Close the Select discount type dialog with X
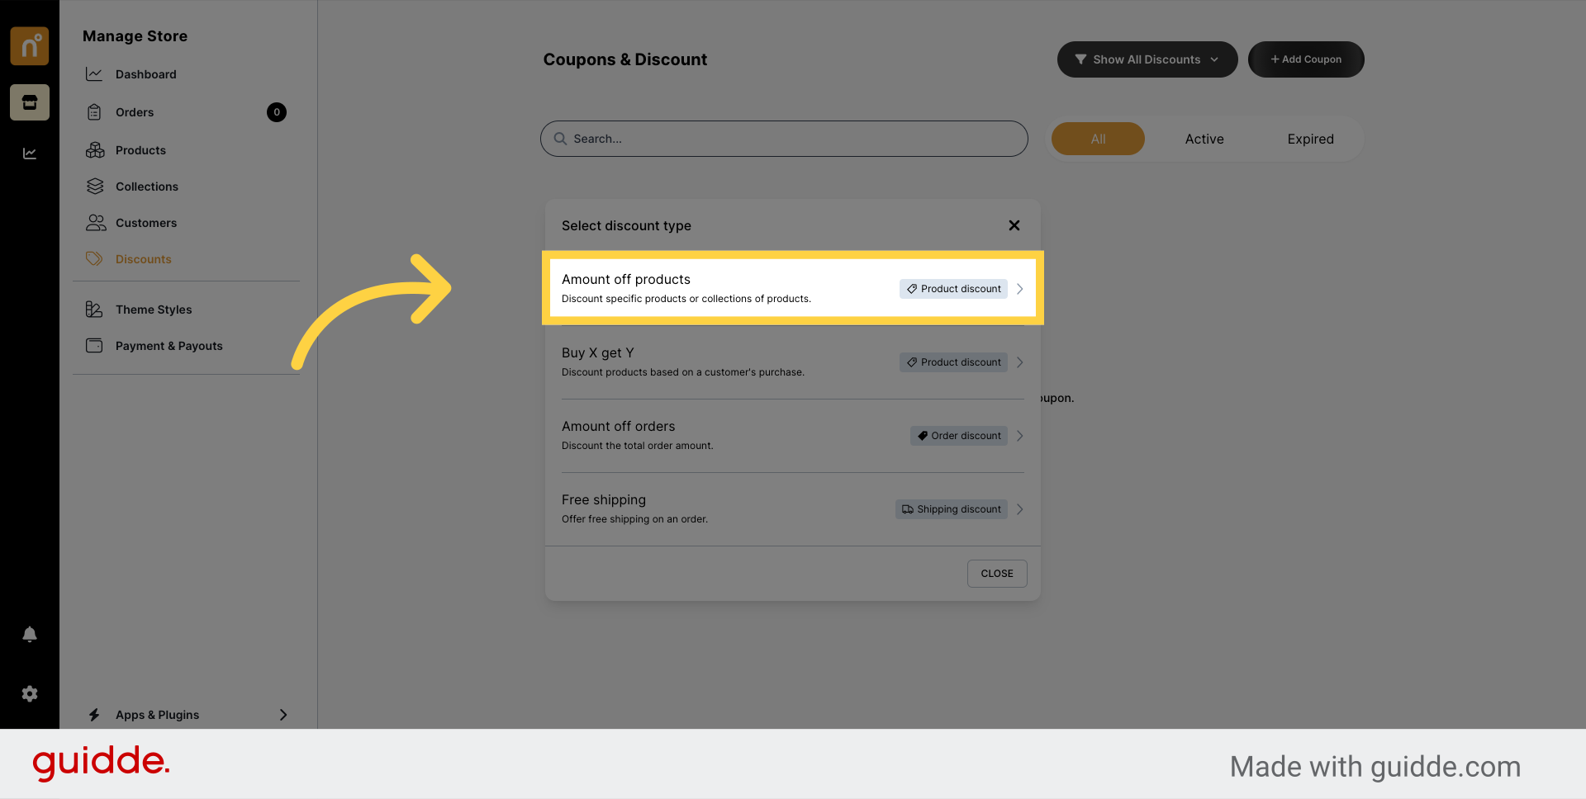 click(x=1014, y=225)
